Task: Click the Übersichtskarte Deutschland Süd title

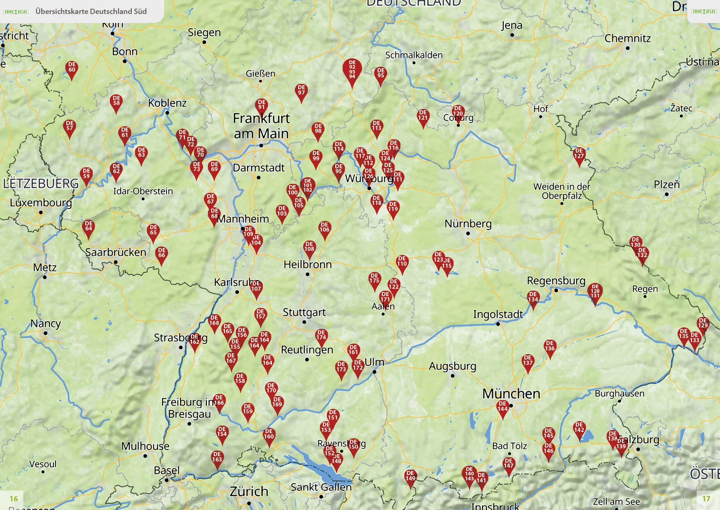Action: click(x=91, y=12)
